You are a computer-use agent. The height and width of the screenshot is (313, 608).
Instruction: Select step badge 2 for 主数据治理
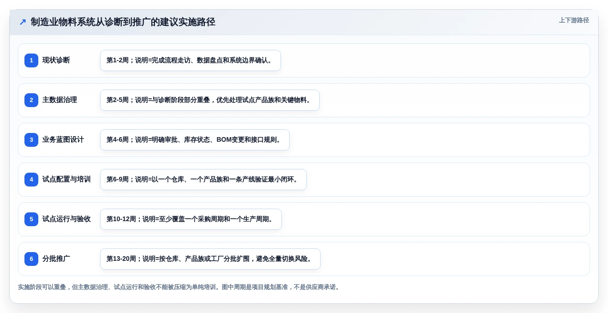point(31,100)
